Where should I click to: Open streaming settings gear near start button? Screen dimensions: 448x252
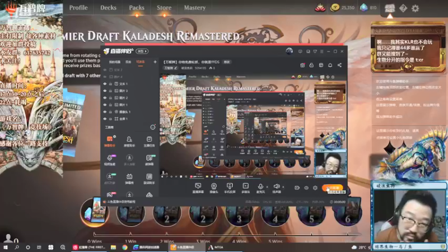tap(315, 188)
